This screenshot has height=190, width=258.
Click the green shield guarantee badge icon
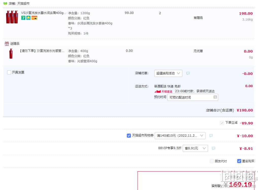(28, 18)
